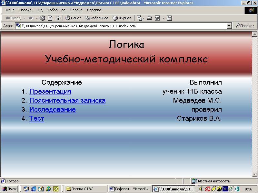Open the Справка menu
Screen dimensions: 258x193
click(94, 10)
